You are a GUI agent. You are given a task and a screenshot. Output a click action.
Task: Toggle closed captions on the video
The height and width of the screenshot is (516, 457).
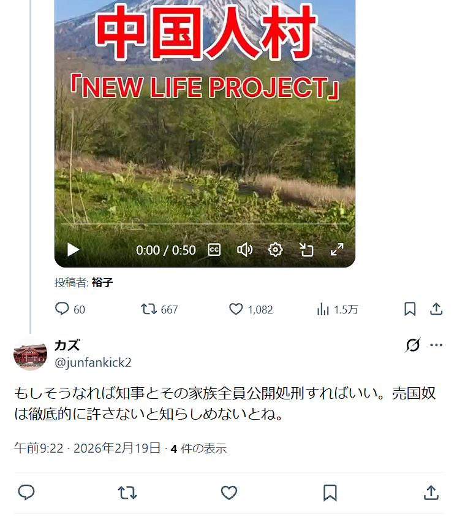(214, 250)
